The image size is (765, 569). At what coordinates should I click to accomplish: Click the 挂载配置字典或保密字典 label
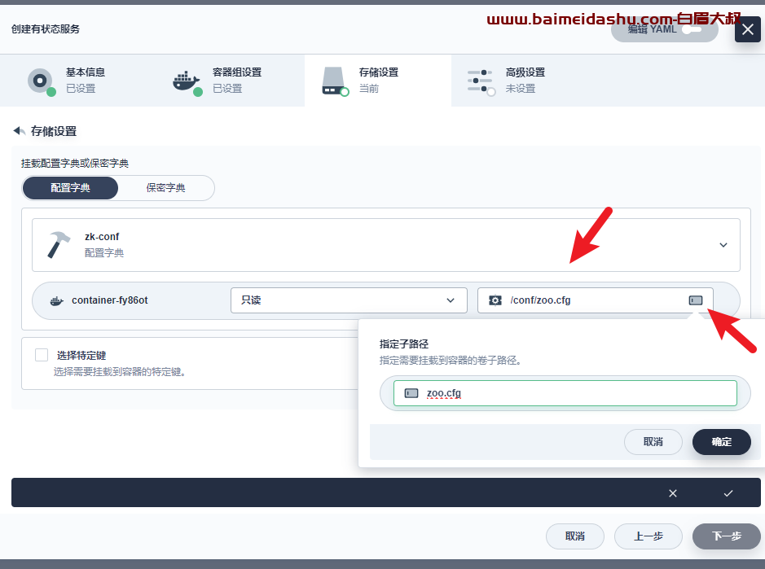click(75, 164)
